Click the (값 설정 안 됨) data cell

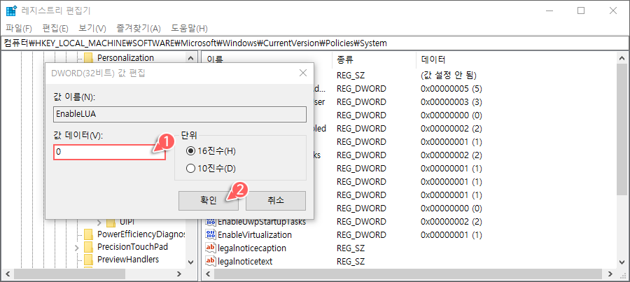tap(449, 76)
